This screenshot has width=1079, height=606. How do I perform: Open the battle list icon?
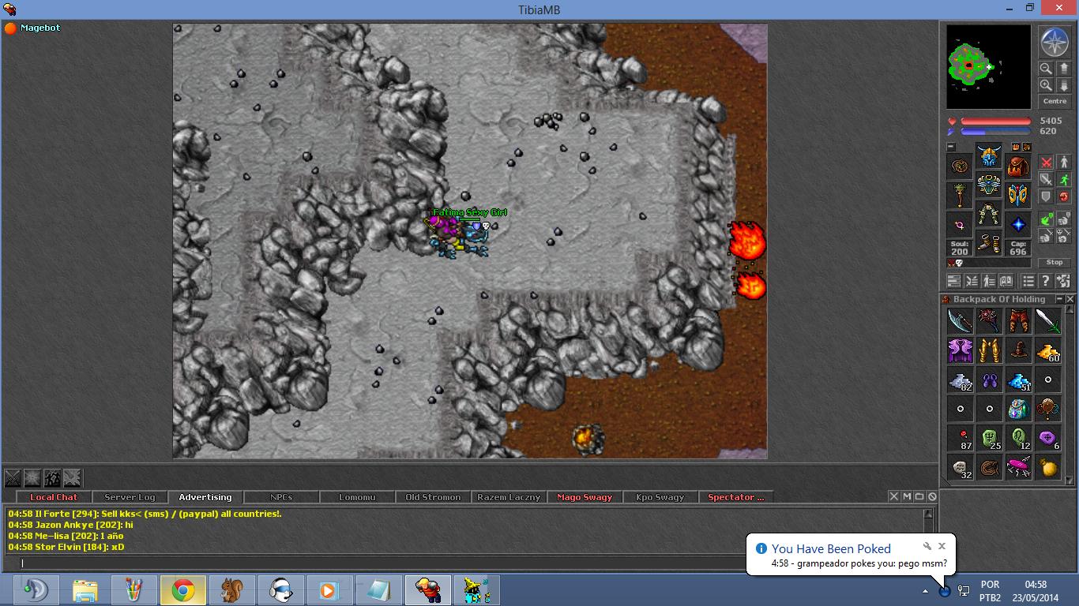[972, 281]
